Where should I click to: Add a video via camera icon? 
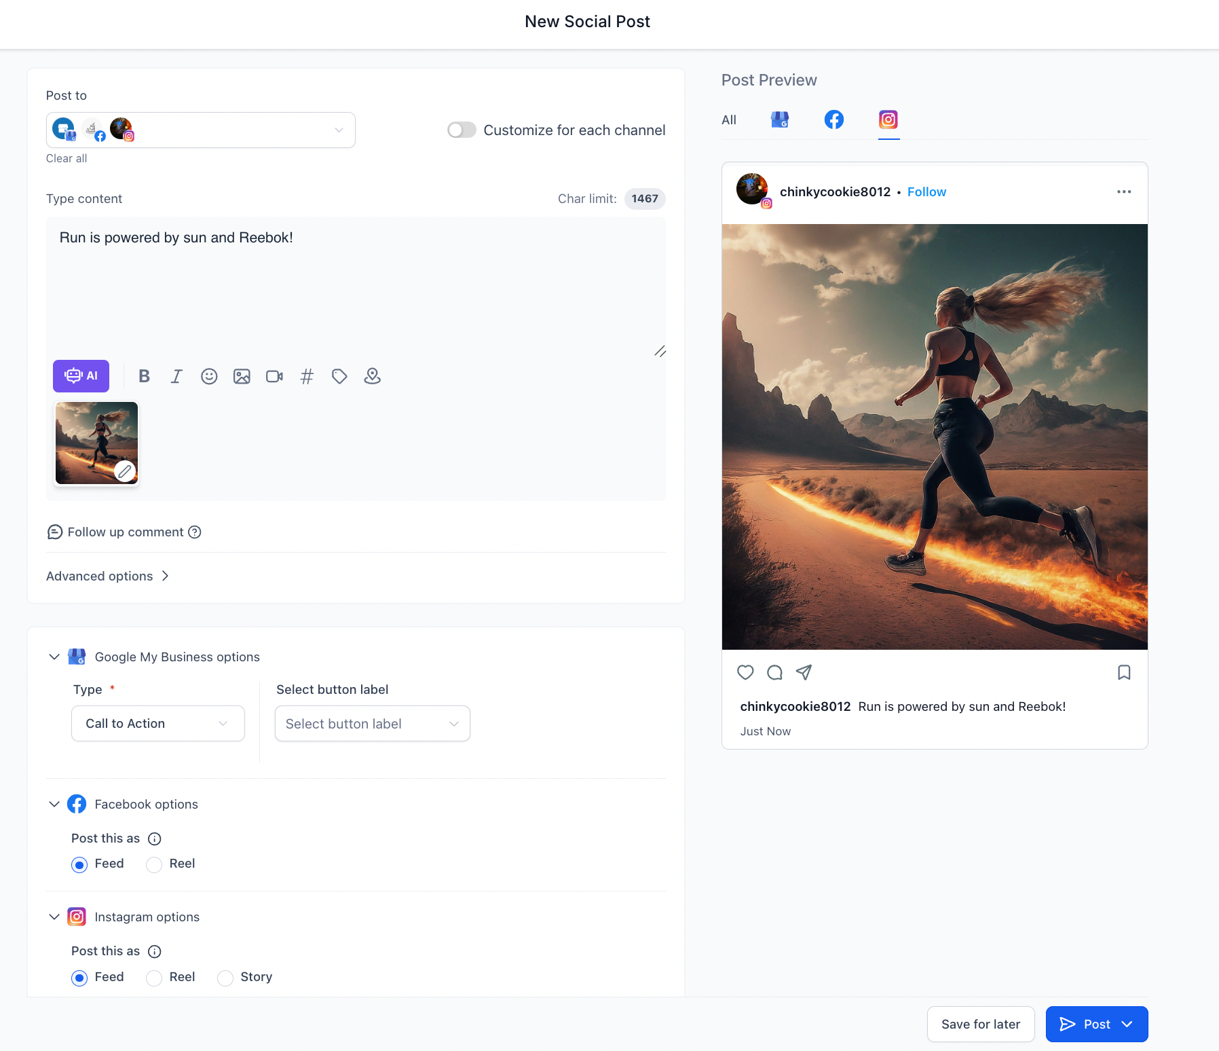274,376
